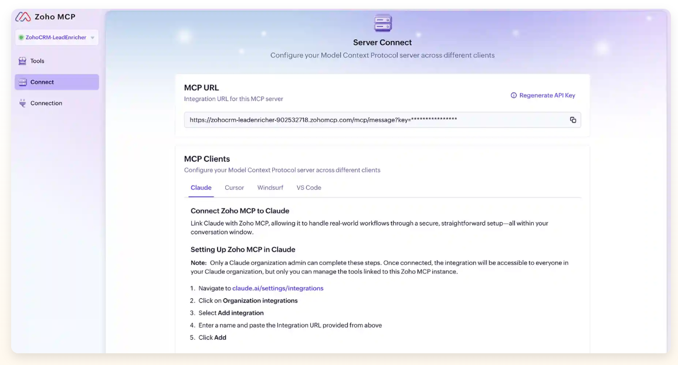Image resolution: width=678 pixels, height=365 pixels.
Task: Click the 'Add integration' bold text
Action: point(241,313)
